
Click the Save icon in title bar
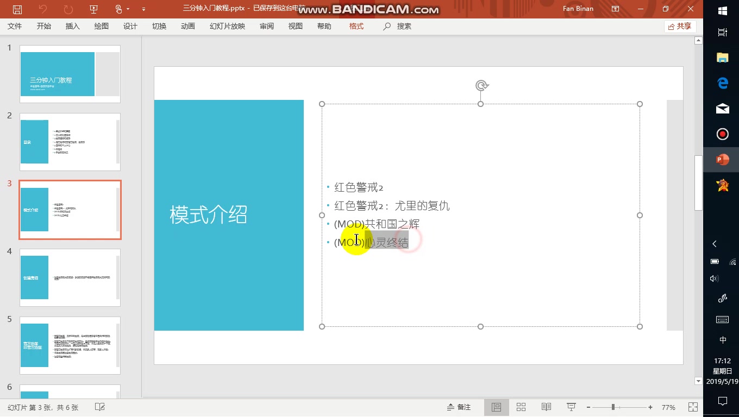point(17,9)
